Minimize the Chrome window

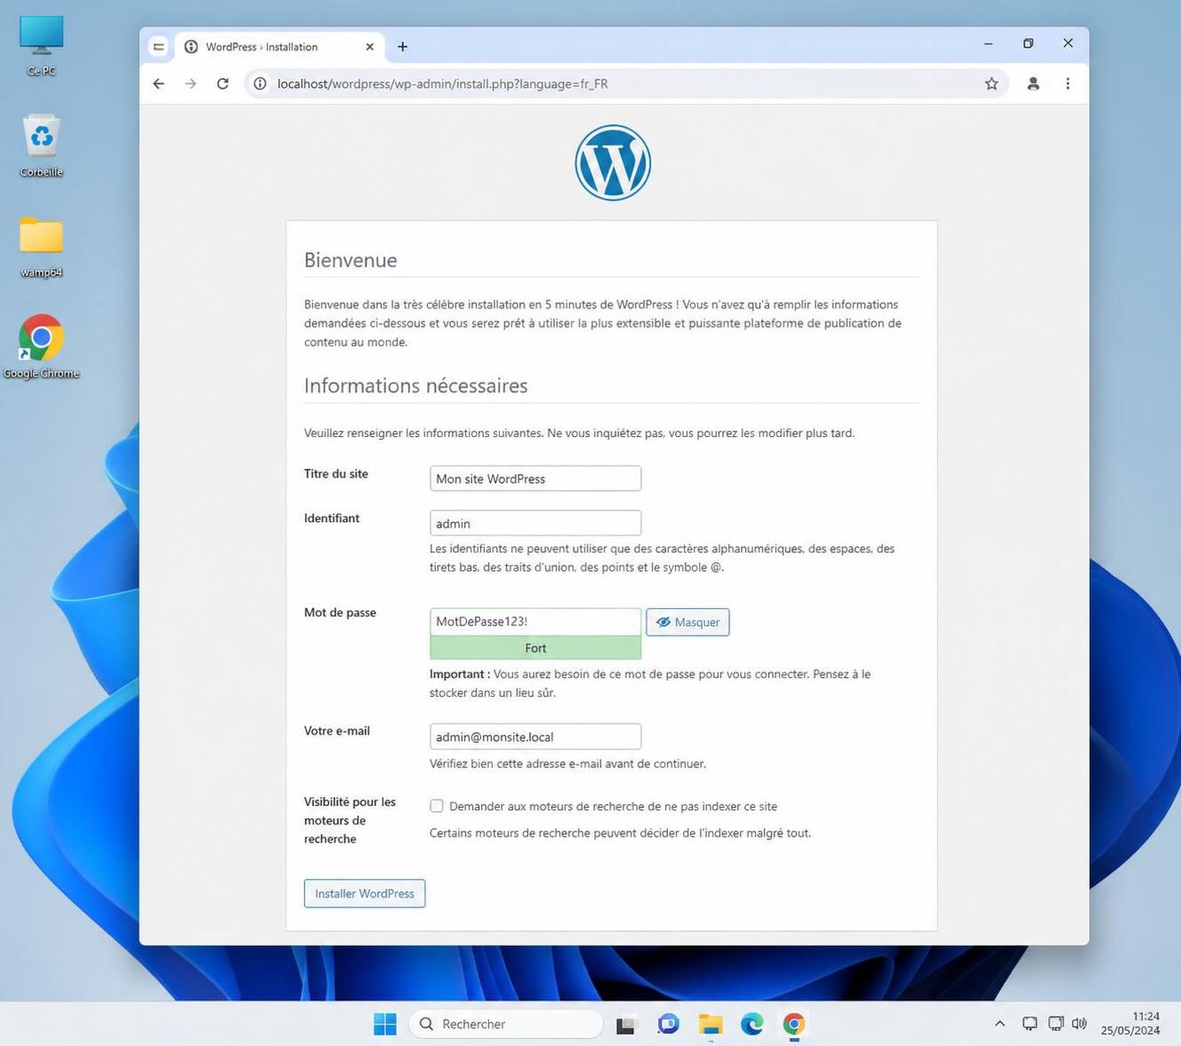(989, 43)
